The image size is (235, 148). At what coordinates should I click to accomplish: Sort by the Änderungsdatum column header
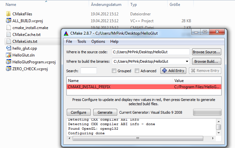click(x=106, y=5)
